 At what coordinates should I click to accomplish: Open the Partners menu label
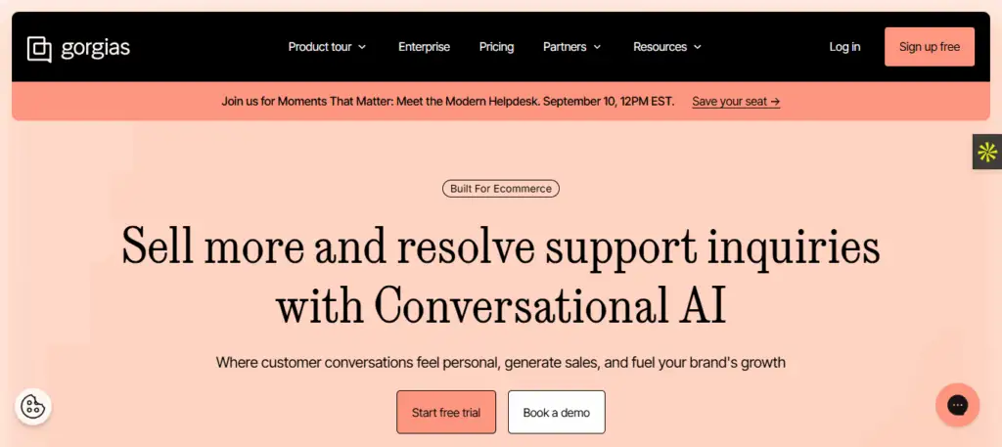coord(565,47)
